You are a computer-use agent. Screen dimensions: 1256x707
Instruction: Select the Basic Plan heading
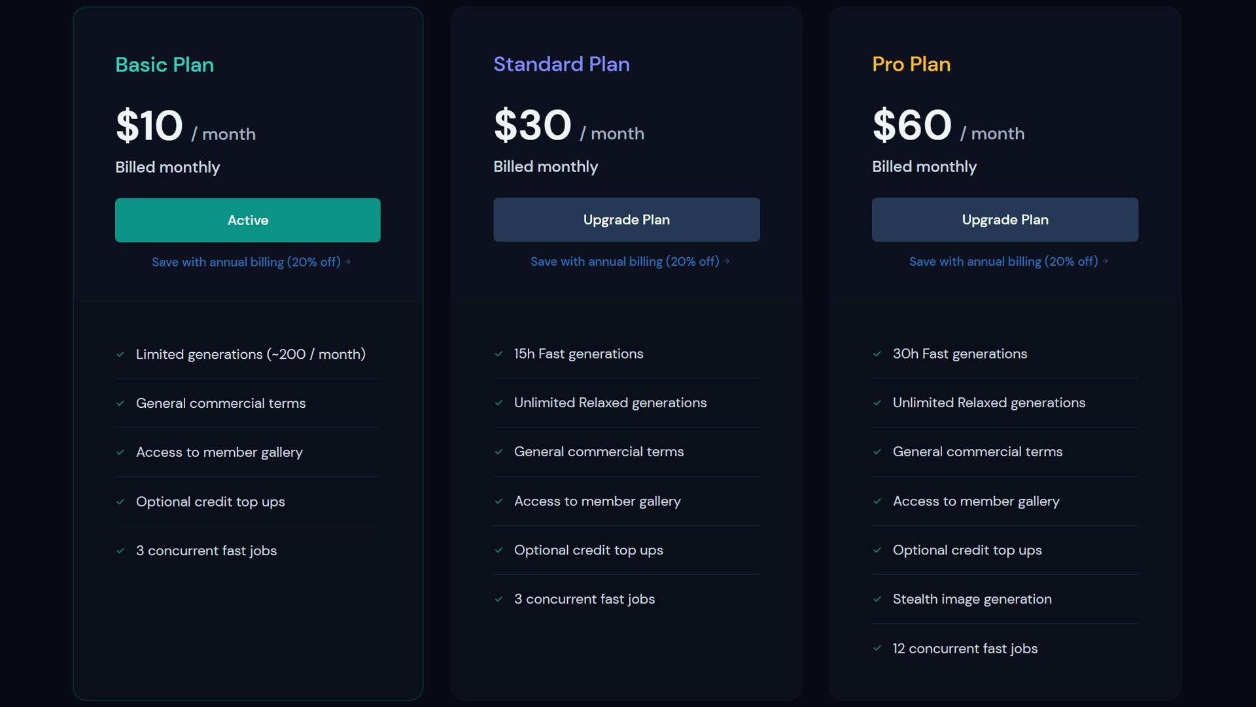pos(164,65)
